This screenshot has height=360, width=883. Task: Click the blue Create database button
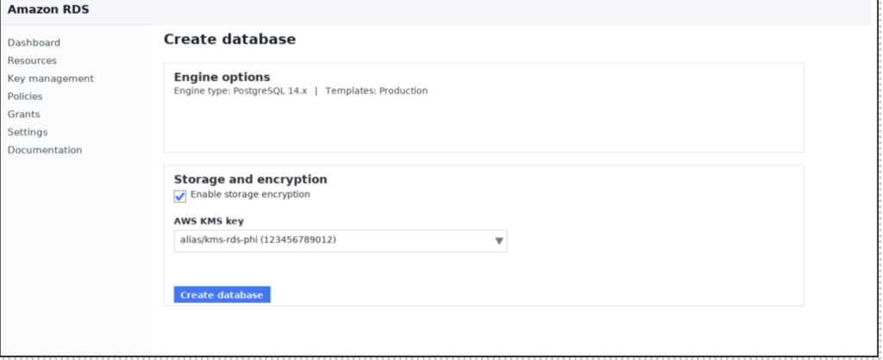pos(222,295)
